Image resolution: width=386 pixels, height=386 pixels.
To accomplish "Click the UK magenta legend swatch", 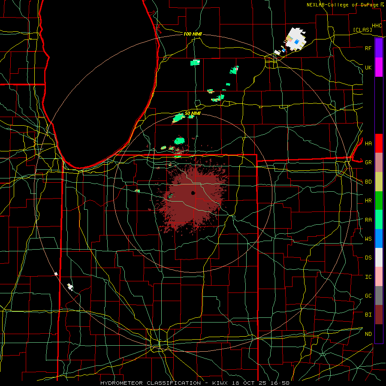I will coord(379,67).
